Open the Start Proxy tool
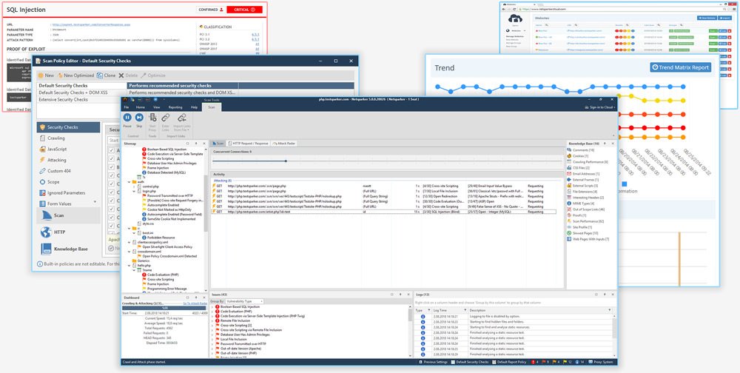Viewport: 740px width, 373px height. coord(152,121)
